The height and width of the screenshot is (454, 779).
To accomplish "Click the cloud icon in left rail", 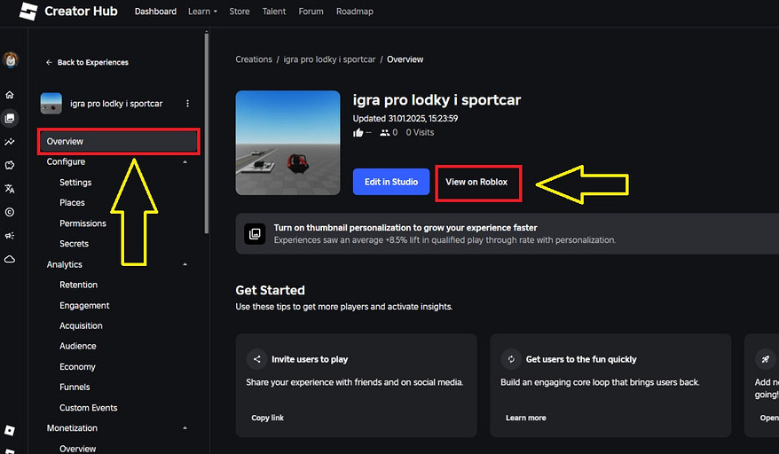I will [x=10, y=260].
